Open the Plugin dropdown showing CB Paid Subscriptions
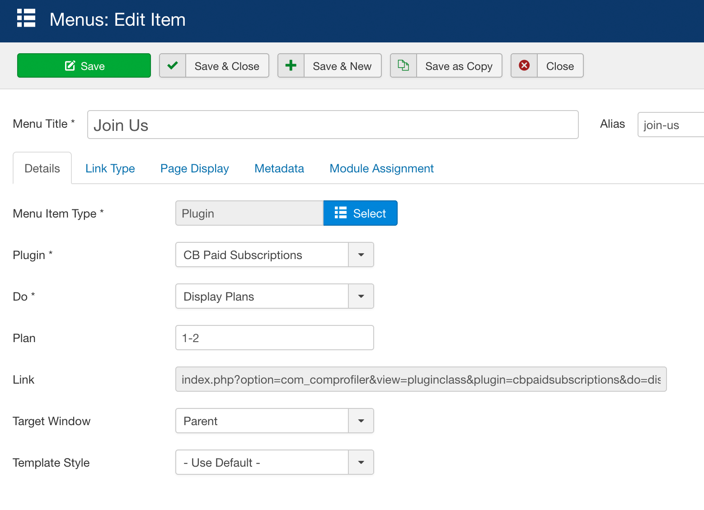The width and height of the screenshot is (704, 510). 274,255
